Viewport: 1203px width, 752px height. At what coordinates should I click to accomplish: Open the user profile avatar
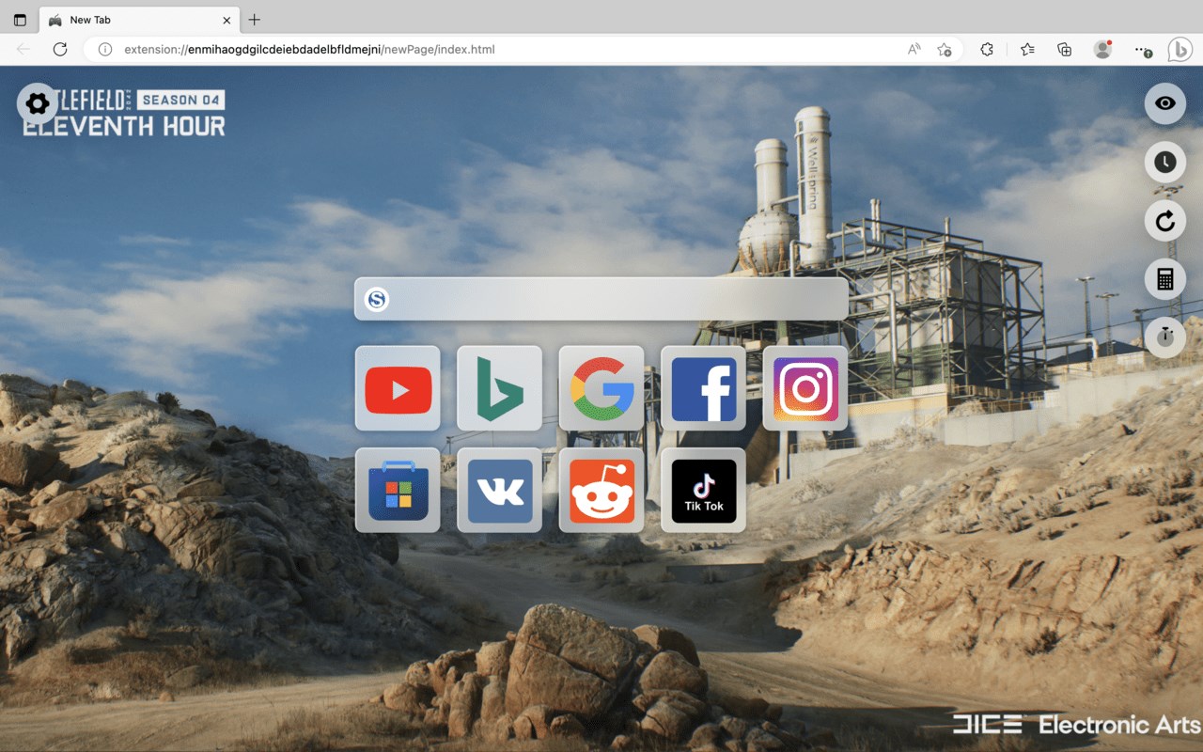click(x=1103, y=50)
